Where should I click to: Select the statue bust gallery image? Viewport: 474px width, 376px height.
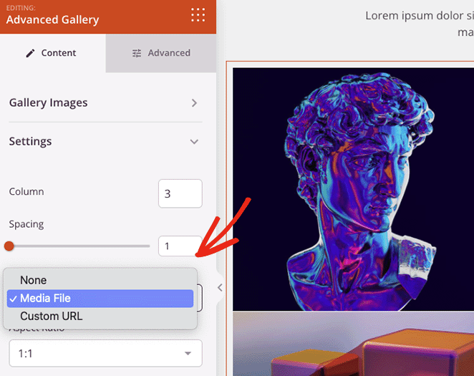tap(353, 189)
